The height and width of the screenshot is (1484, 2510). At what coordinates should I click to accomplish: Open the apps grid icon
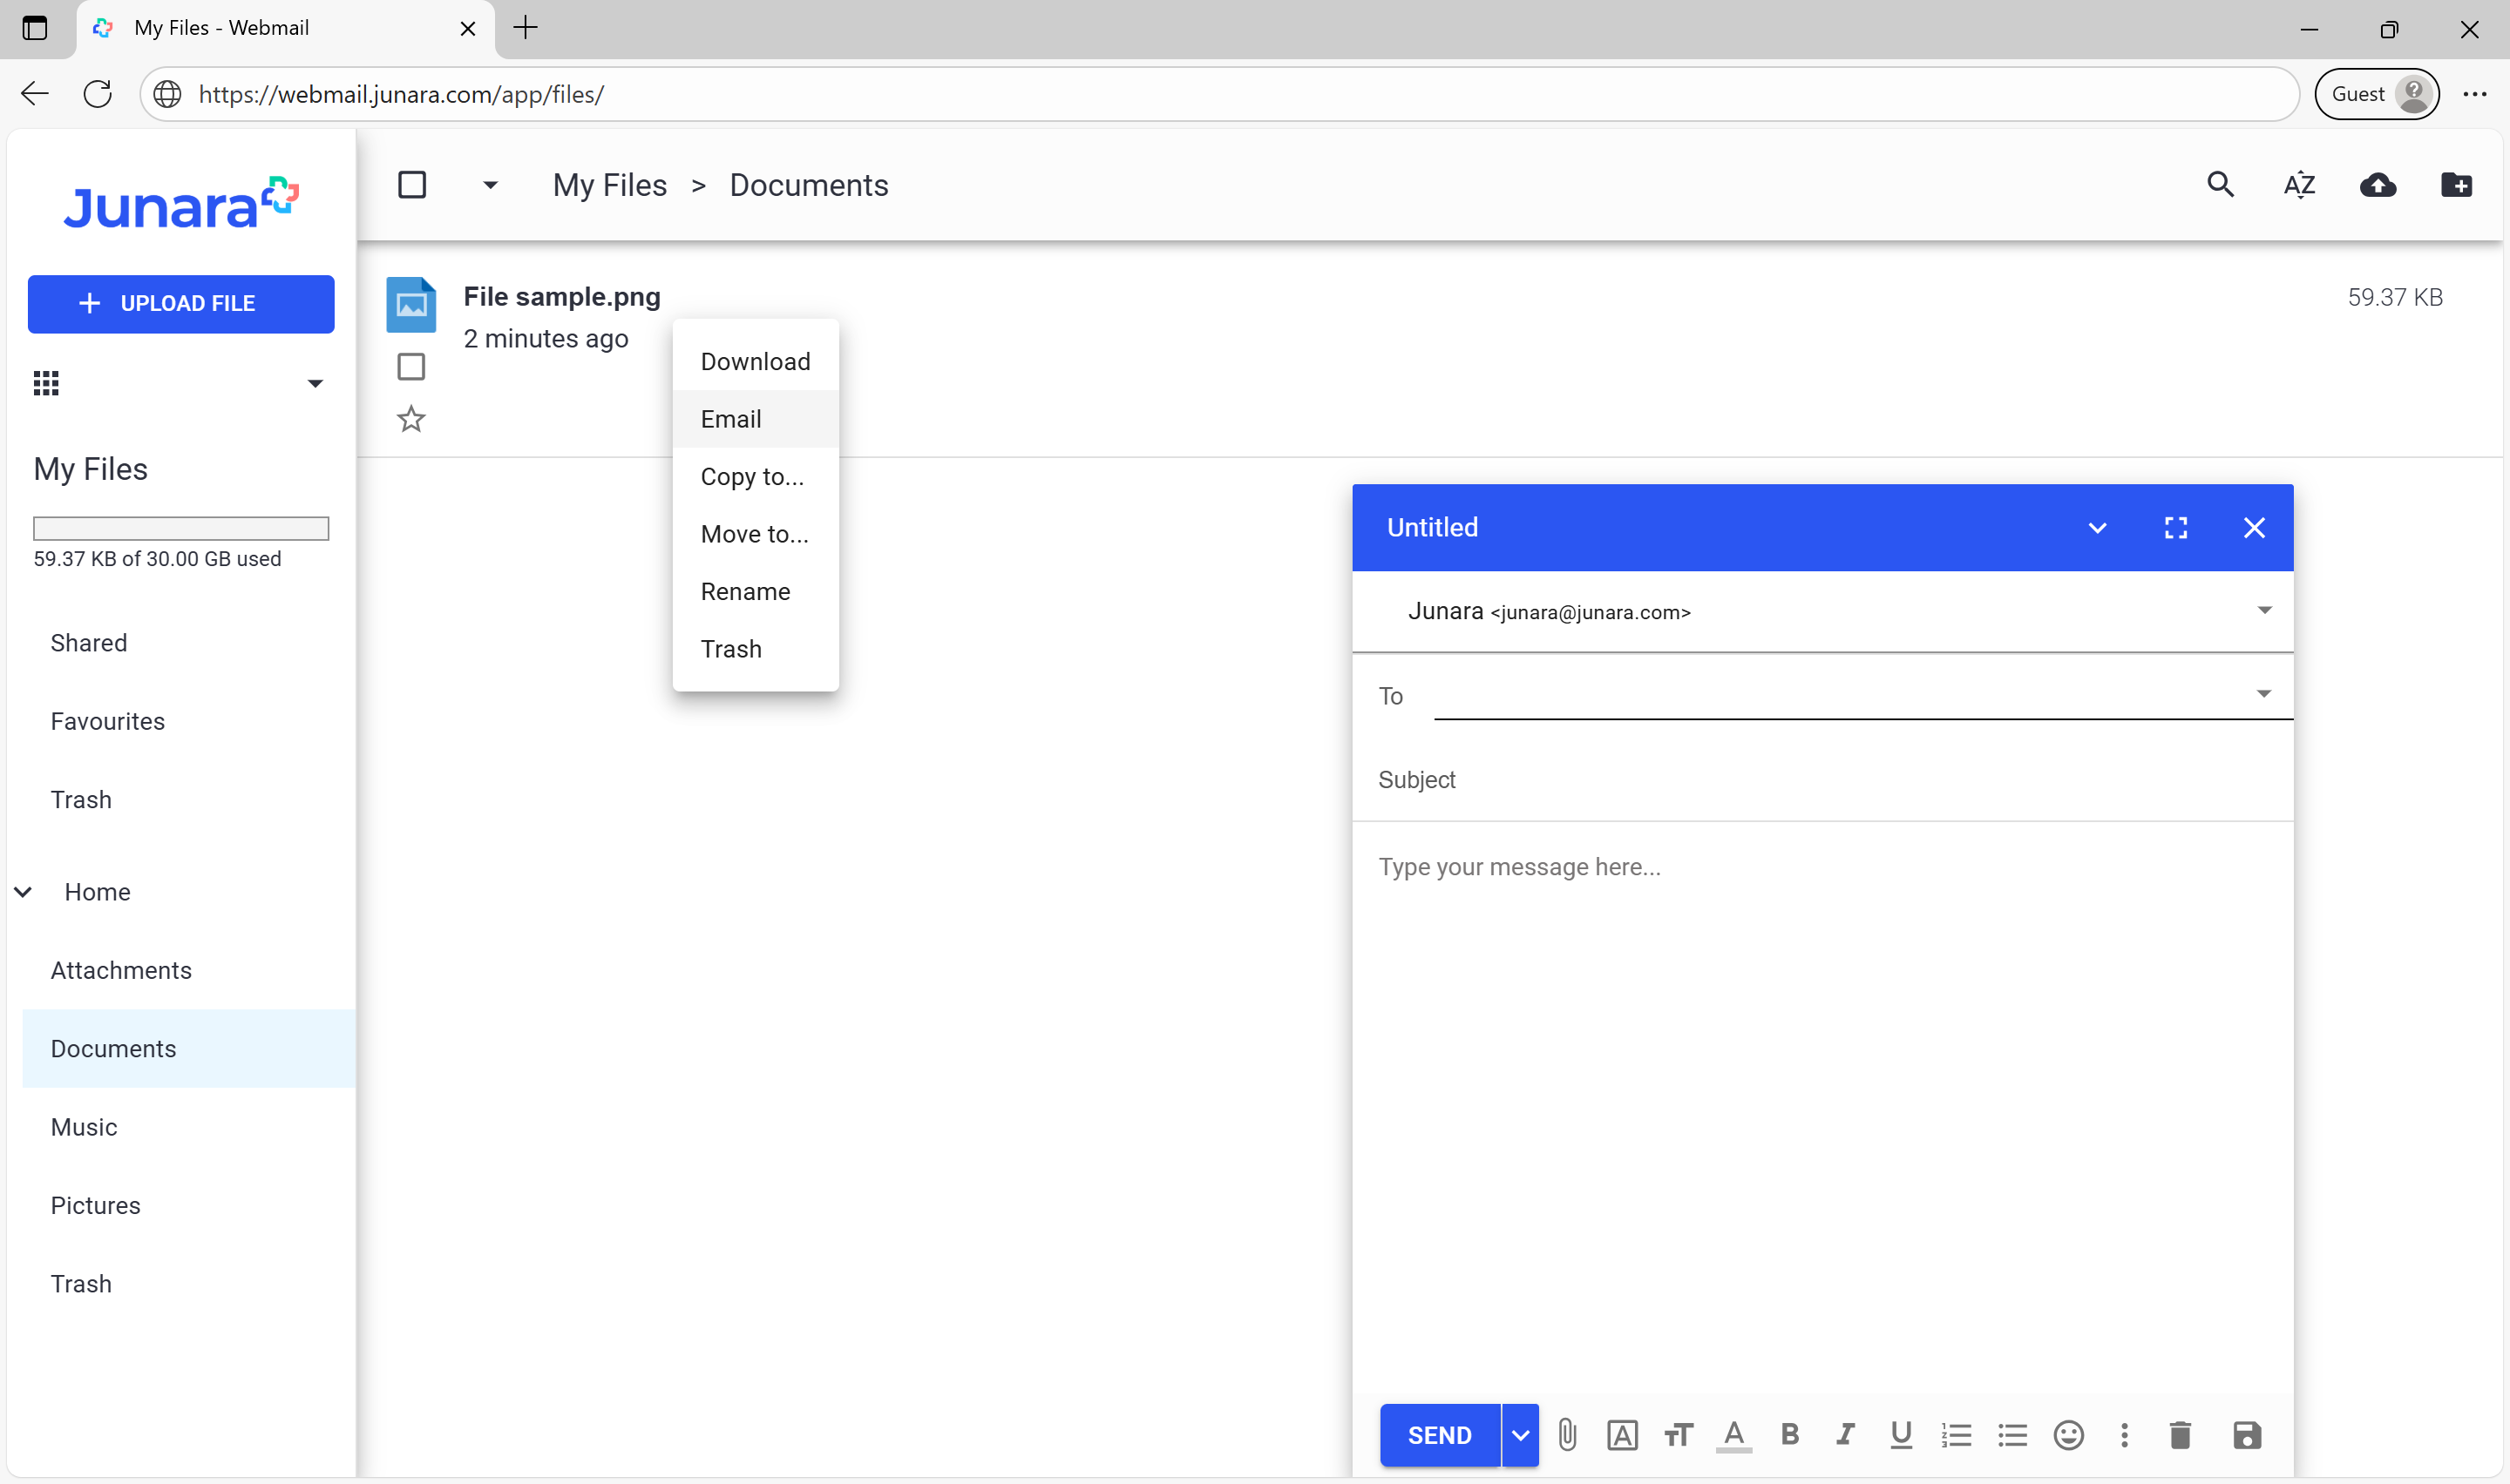click(46, 383)
